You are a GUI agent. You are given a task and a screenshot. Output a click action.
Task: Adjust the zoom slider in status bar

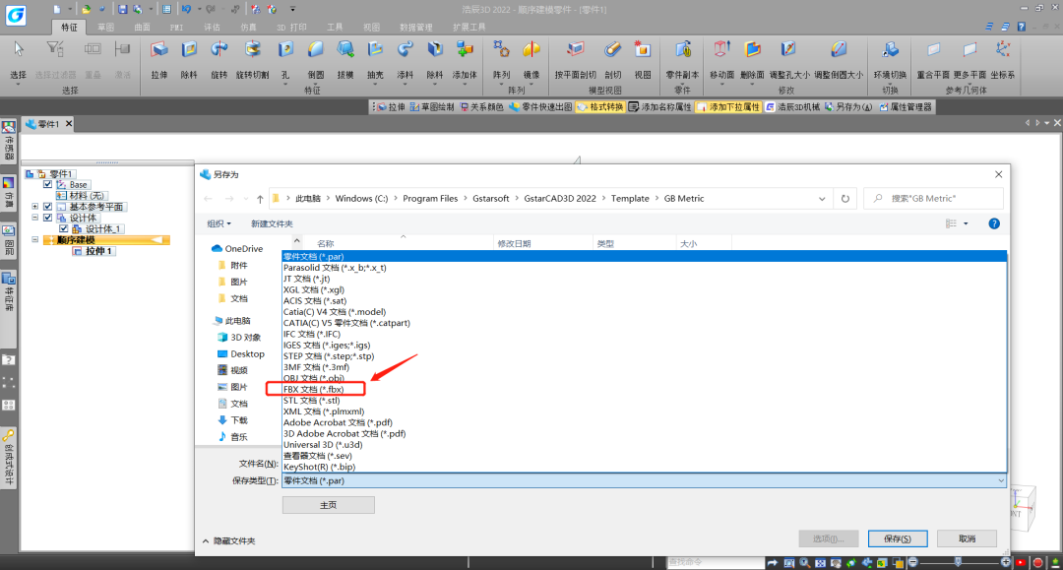(958, 562)
